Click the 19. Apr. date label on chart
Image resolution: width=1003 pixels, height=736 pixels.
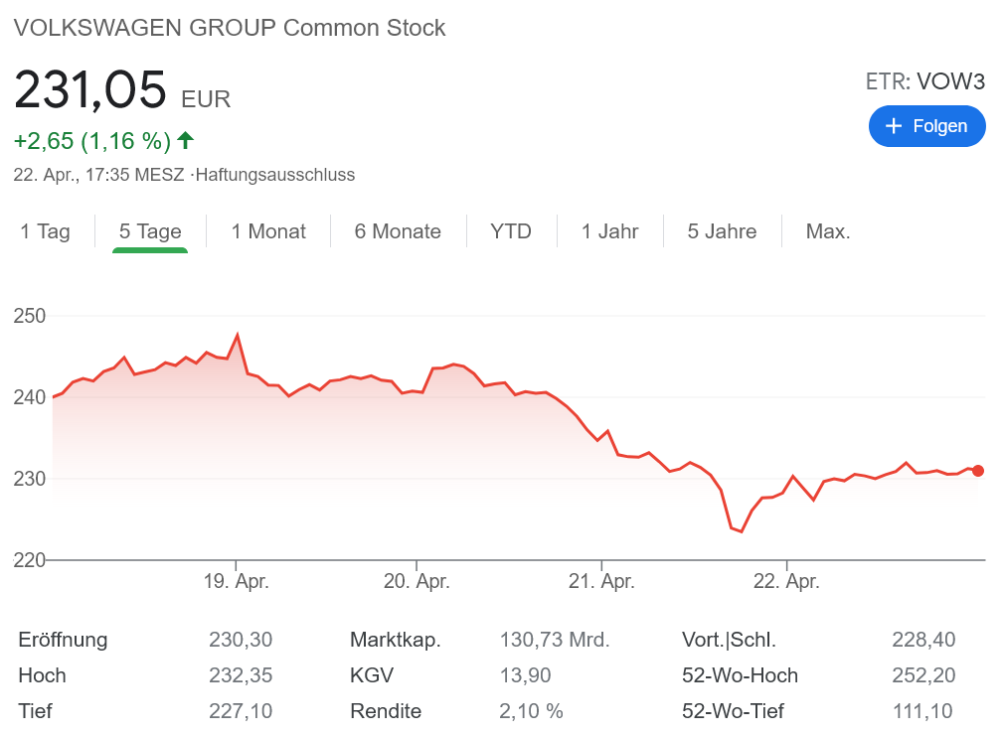pyautogui.click(x=236, y=582)
